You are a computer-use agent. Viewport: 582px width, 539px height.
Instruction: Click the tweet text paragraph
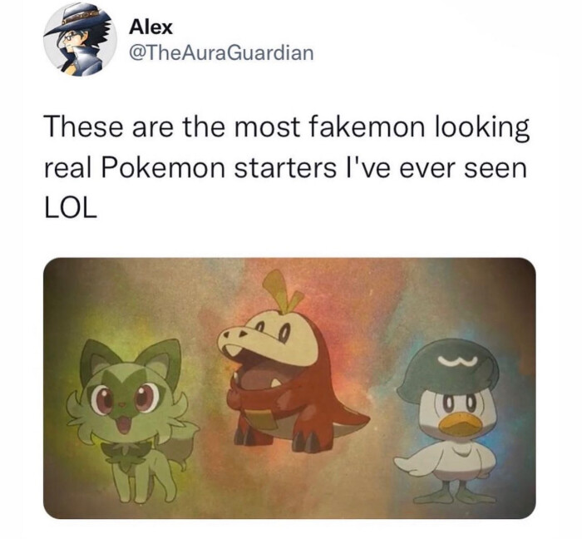click(x=287, y=167)
